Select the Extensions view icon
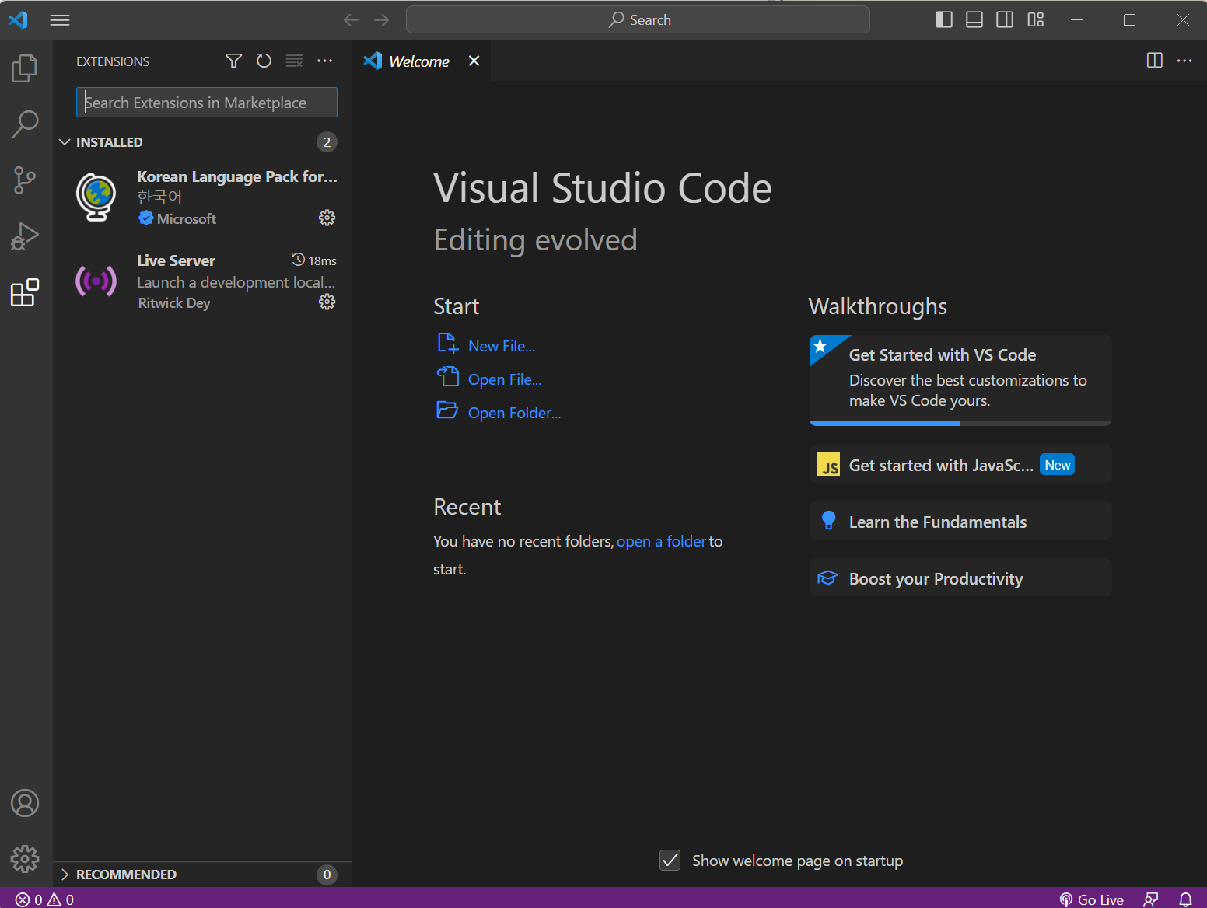1207x908 pixels. tap(25, 292)
